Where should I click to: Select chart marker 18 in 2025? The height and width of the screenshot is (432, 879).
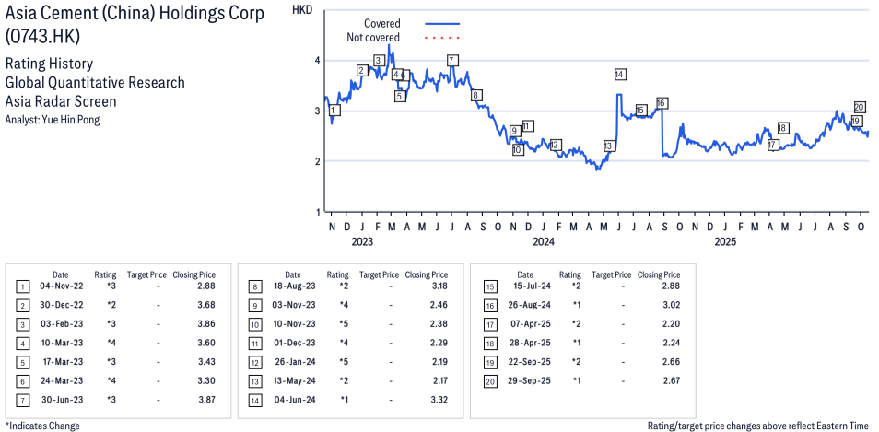point(782,128)
